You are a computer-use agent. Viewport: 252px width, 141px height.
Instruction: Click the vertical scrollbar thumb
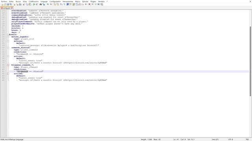250,61
